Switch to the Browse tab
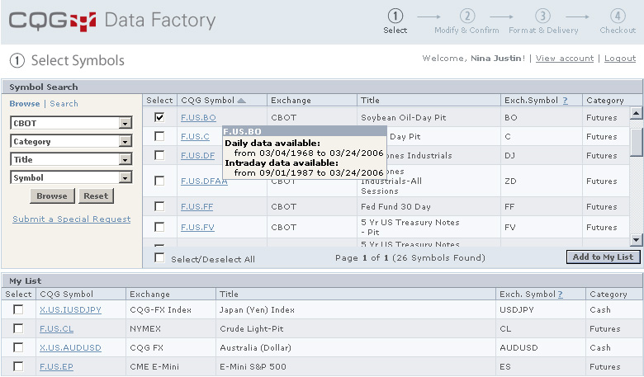Viewport: 644px width, 377px height. [25, 104]
